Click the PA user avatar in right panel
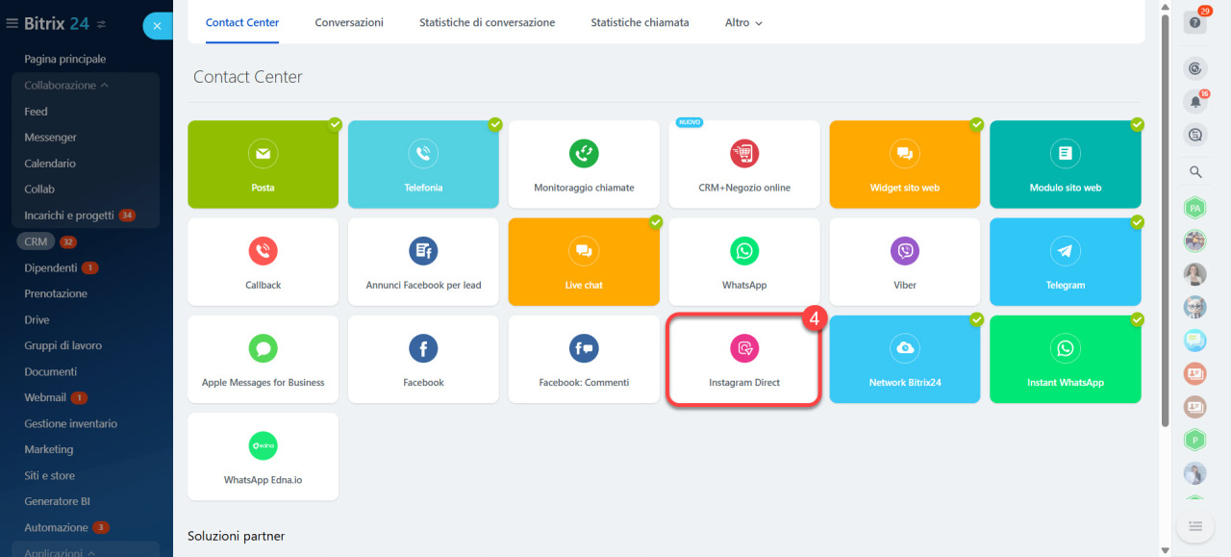Screen dimensions: 1231x557 click(1195, 208)
